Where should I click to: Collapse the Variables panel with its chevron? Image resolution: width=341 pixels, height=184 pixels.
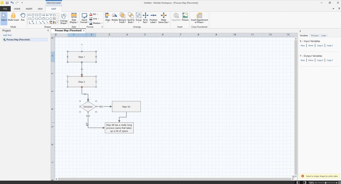pos(300,31)
